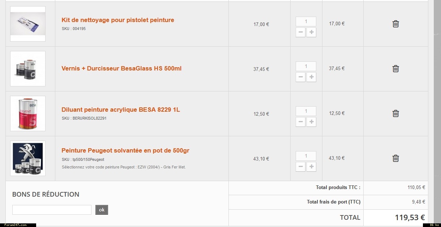This screenshot has width=441, height=227.
Task: Increase quantity of Peinture Peugeot solvantée
Action: click(311, 167)
